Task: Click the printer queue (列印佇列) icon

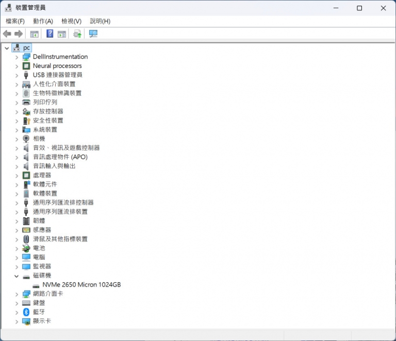Action: click(x=26, y=103)
